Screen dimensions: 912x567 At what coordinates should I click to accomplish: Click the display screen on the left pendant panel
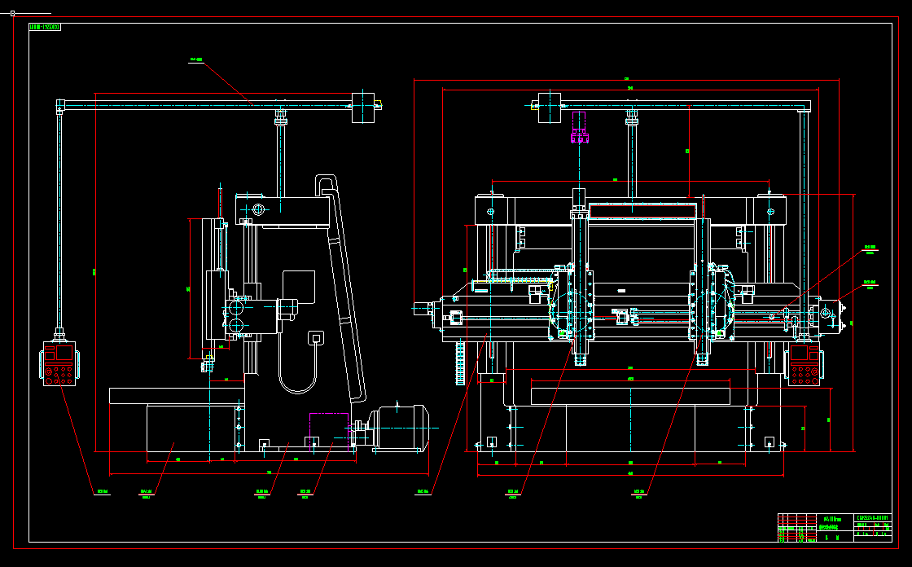pyautogui.click(x=64, y=353)
